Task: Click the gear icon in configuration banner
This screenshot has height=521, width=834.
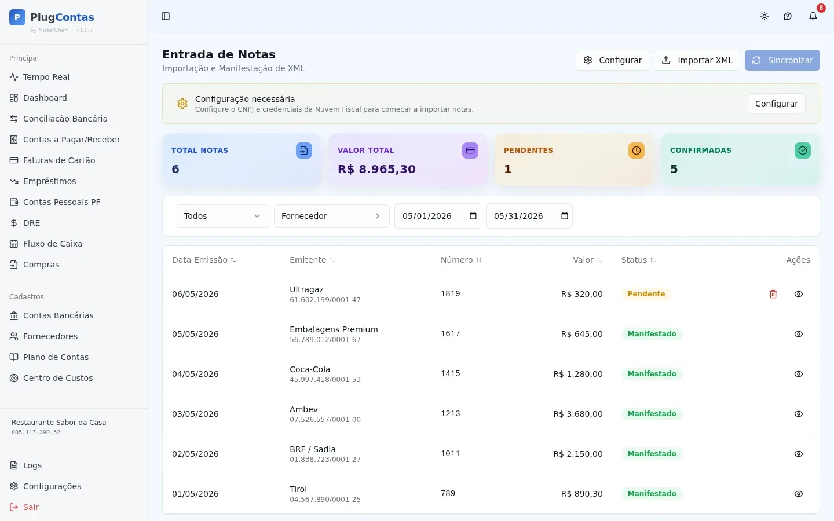Action: (x=182, y=104)
